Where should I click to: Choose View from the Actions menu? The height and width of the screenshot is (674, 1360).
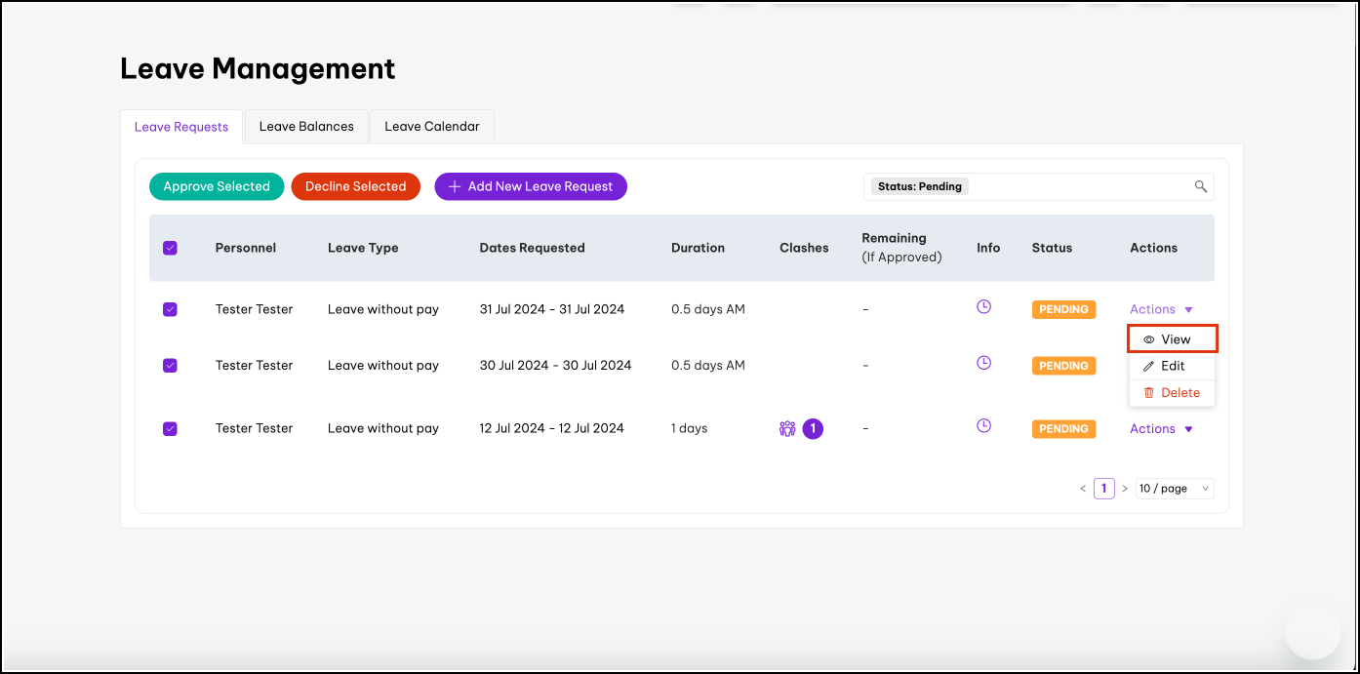coord(1173,339)
